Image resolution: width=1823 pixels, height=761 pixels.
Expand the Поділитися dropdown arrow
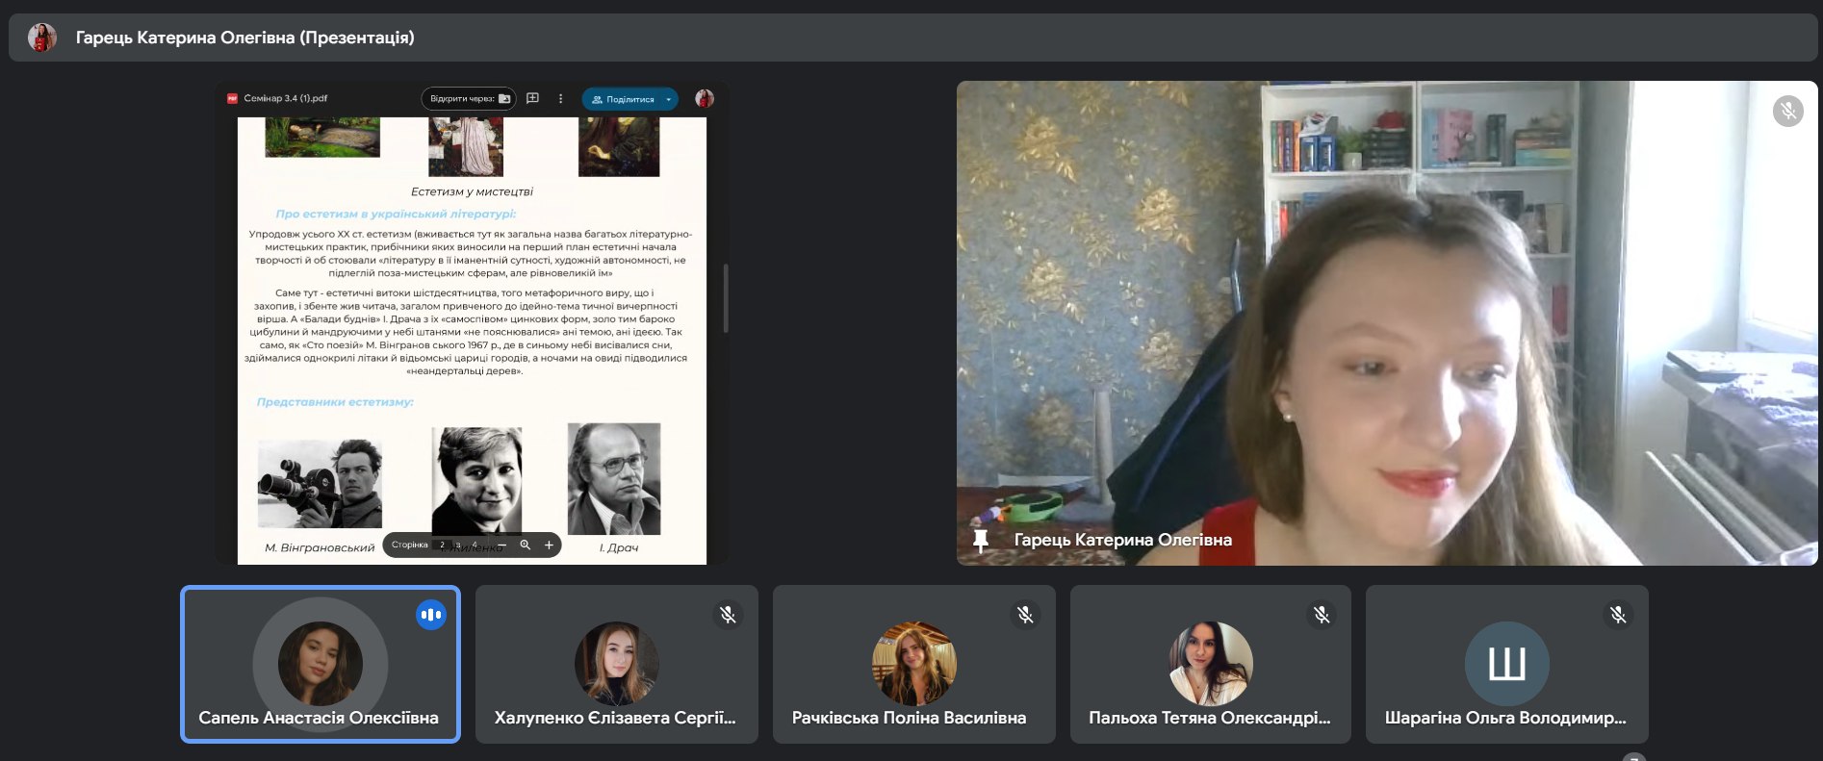click(x=669, y=99)
